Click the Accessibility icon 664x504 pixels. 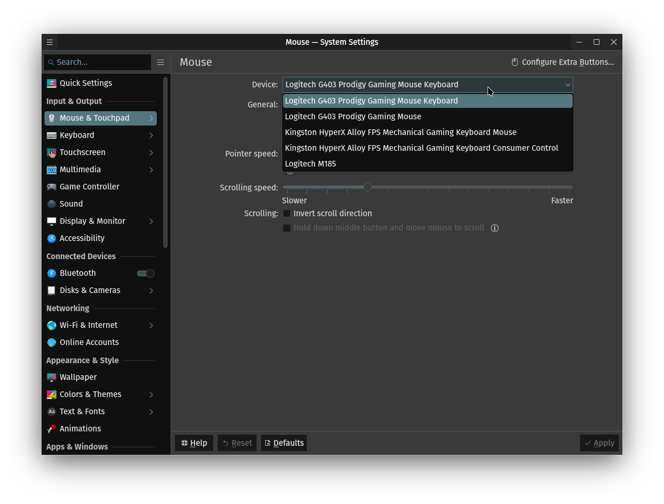click(52, 239)
